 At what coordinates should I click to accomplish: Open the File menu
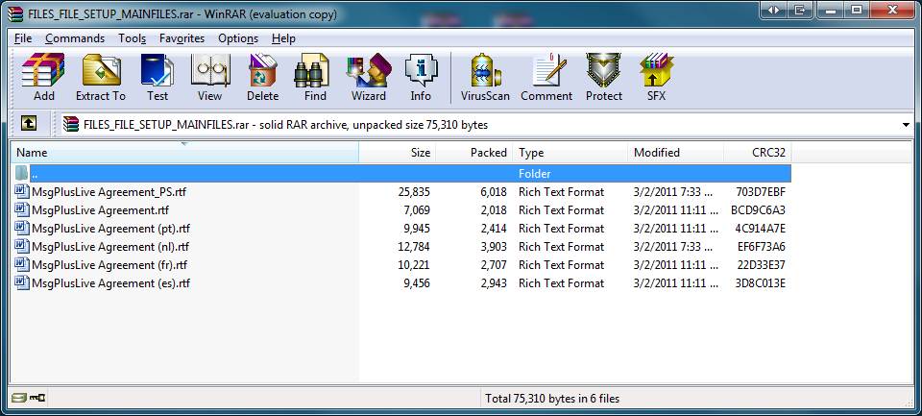23,38
